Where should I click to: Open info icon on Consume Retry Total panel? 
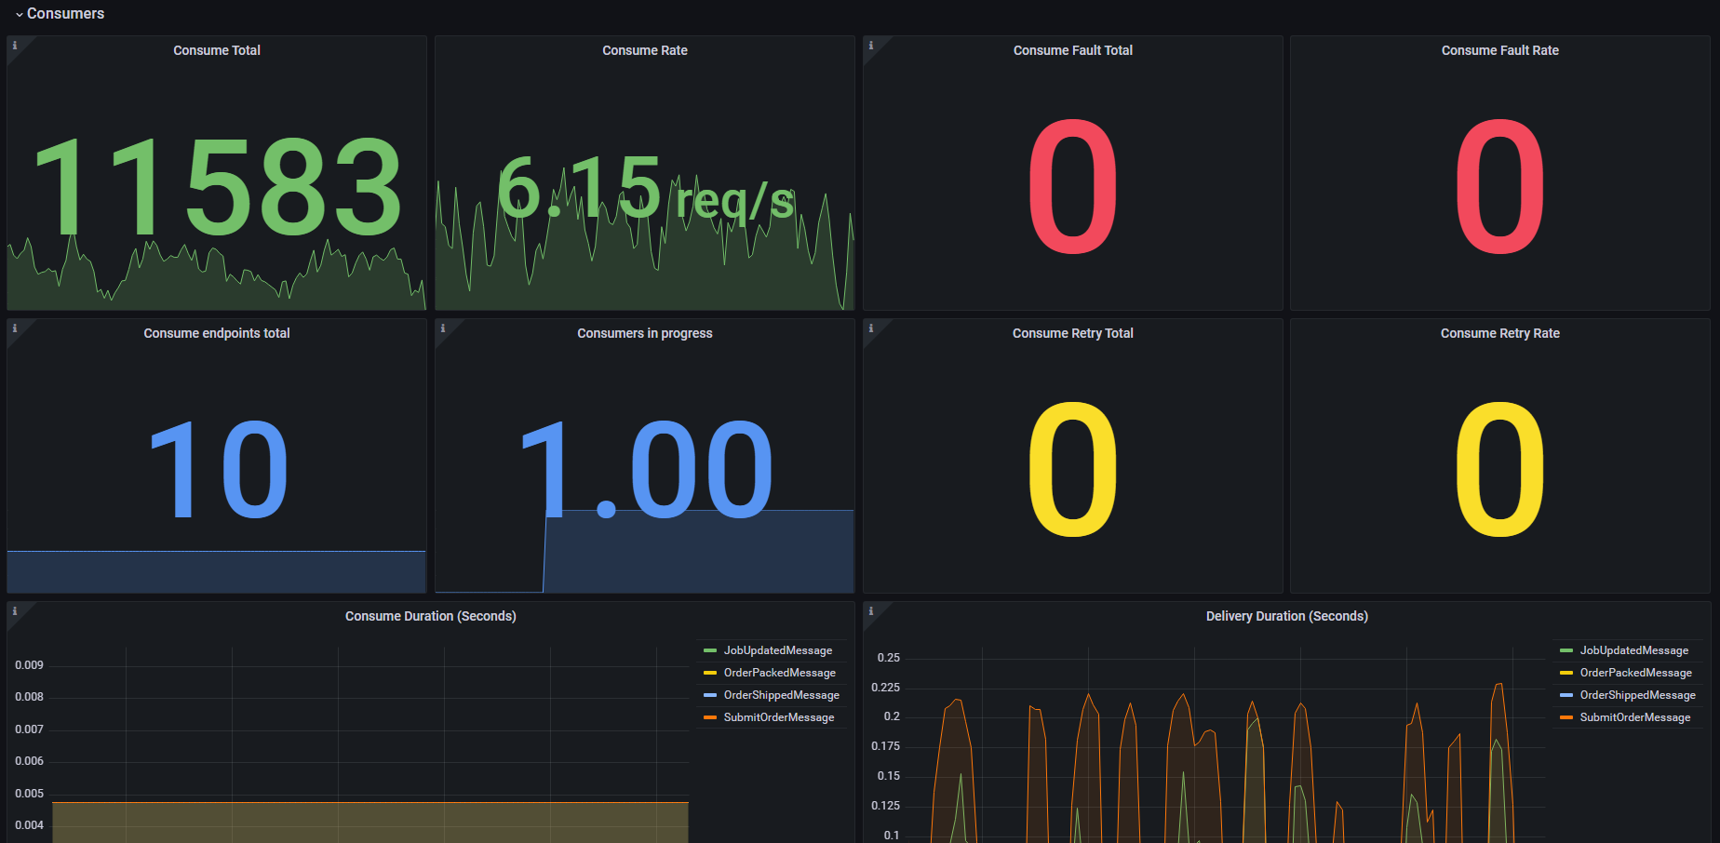(870, 328)
